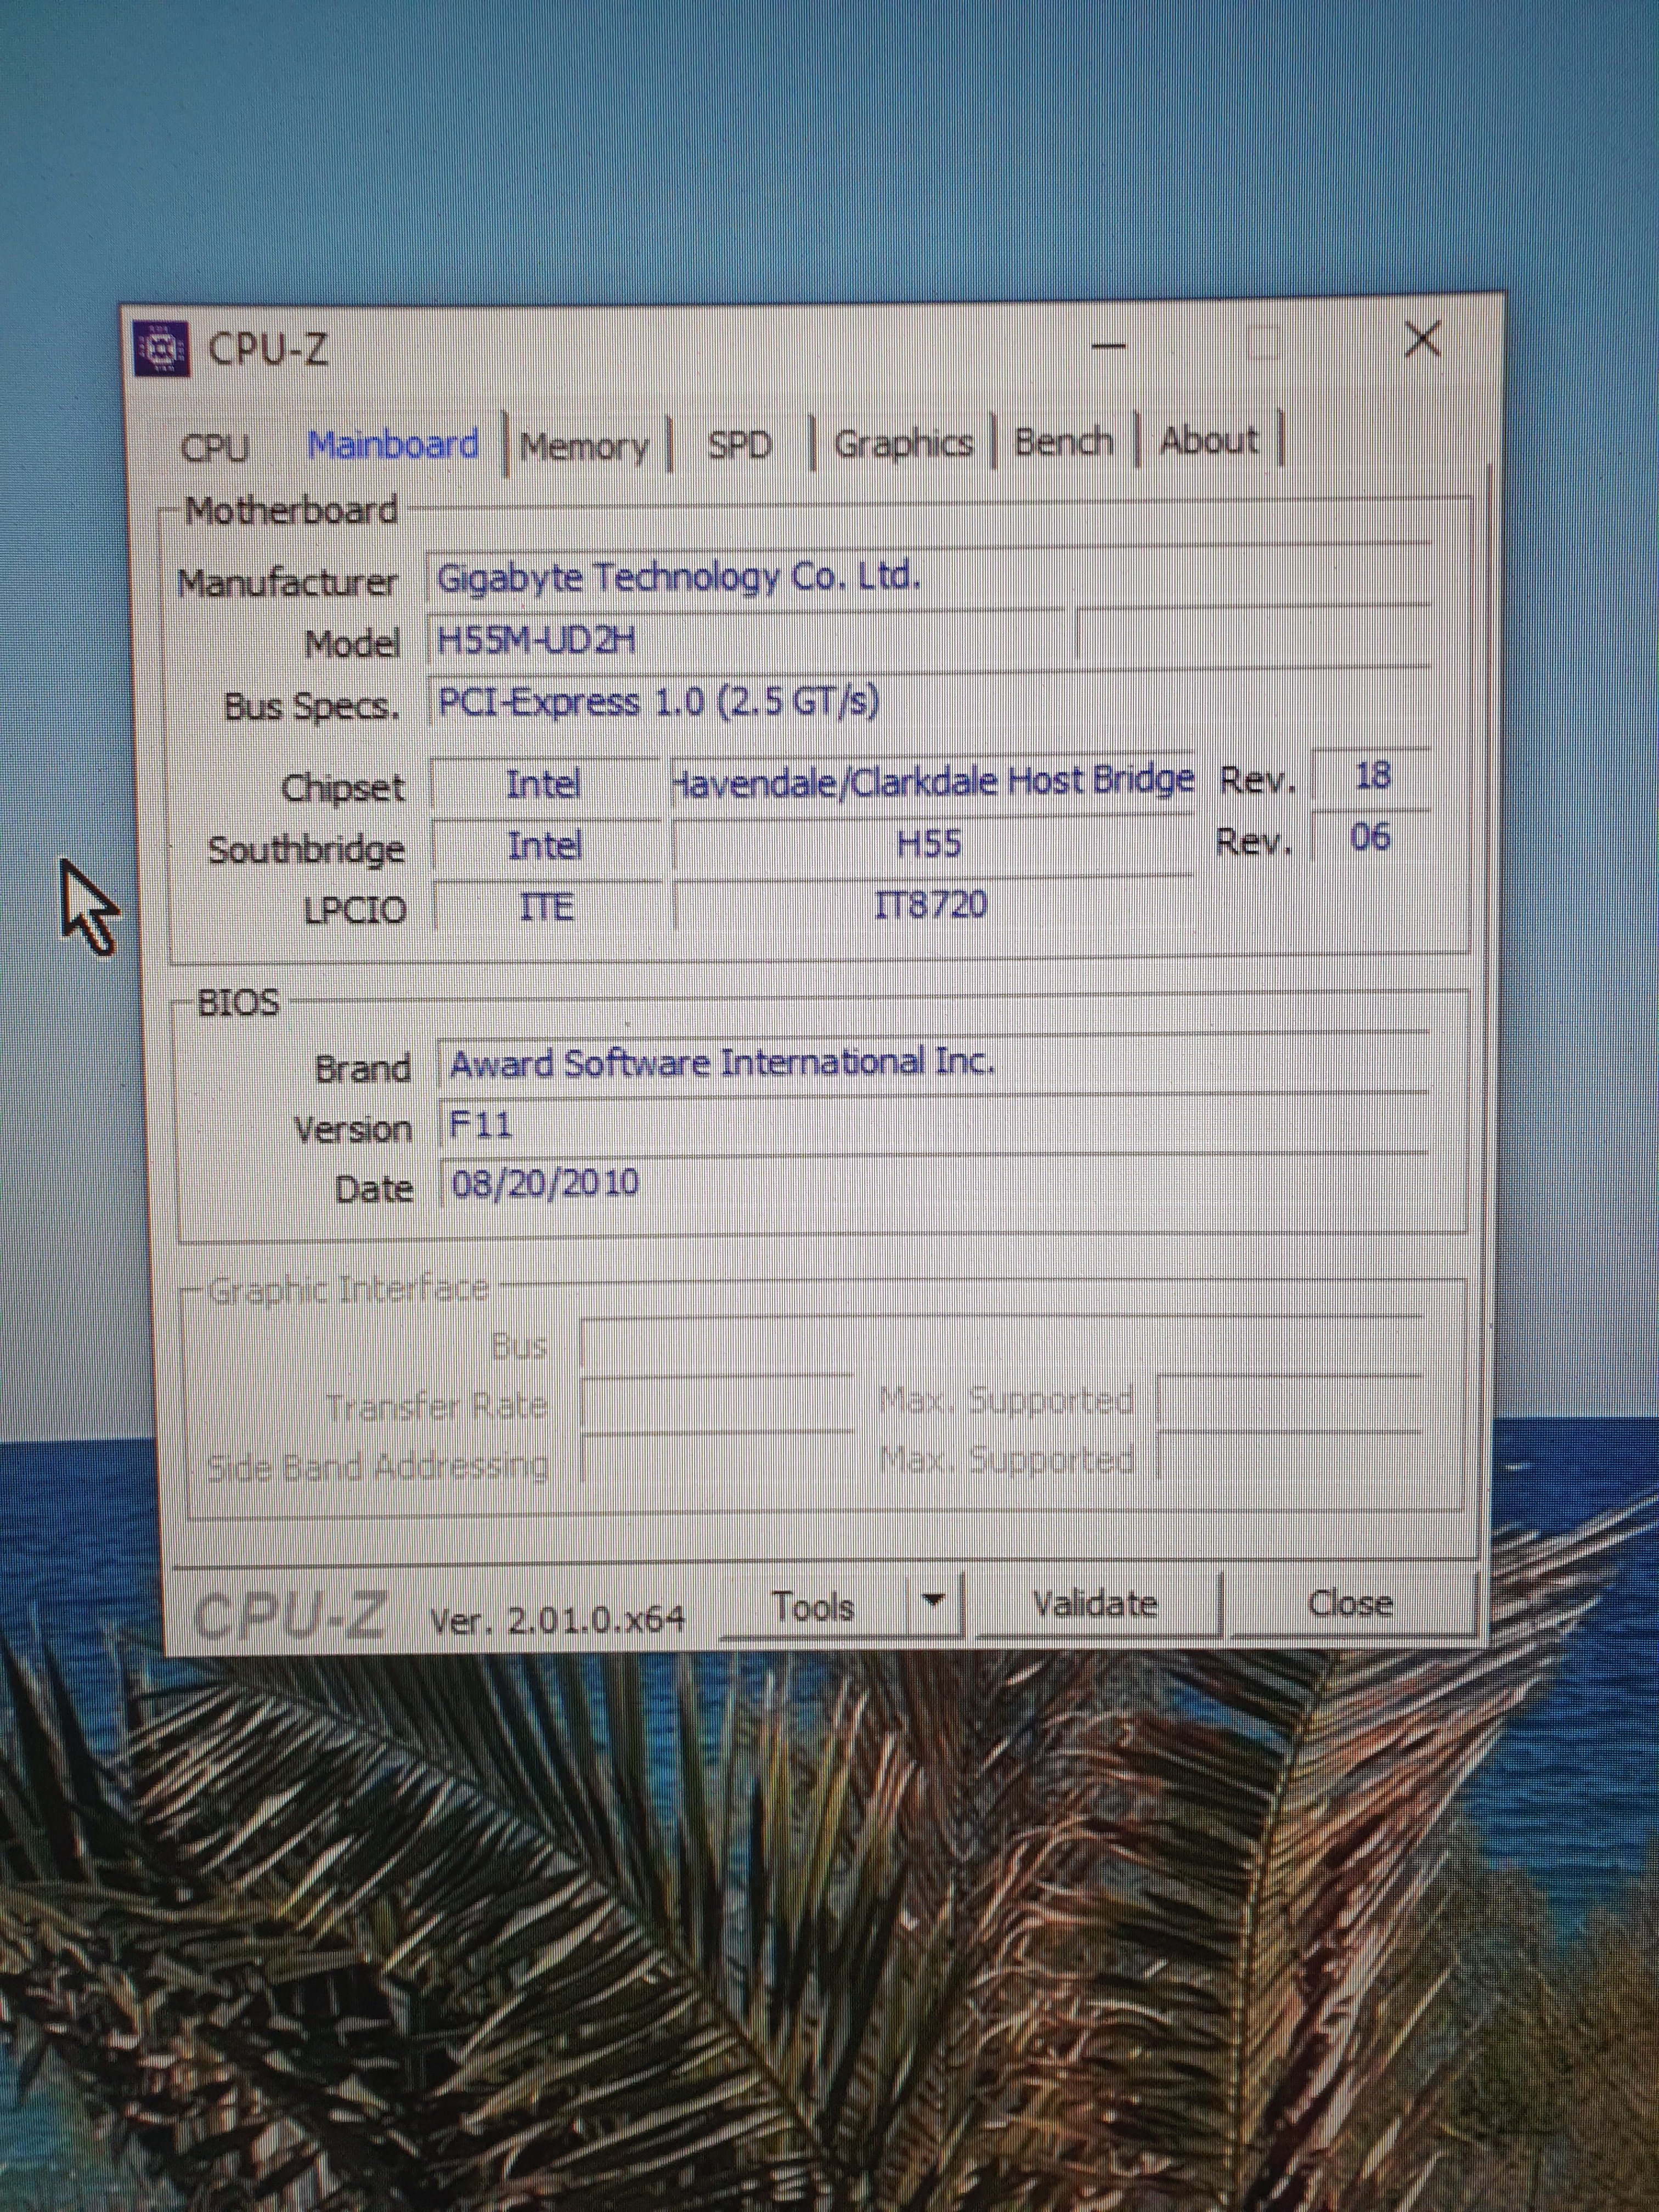Viewport: 1659px width, 2212px height.
Task: Select the Mainboard tab
Action: click(x=393, y=445)
